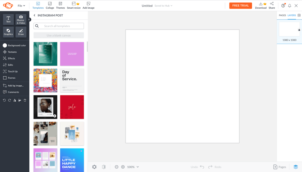Viewport: 302px width, 172px height.
Task: Open the File menu
Action: click(x=21, y=5)
